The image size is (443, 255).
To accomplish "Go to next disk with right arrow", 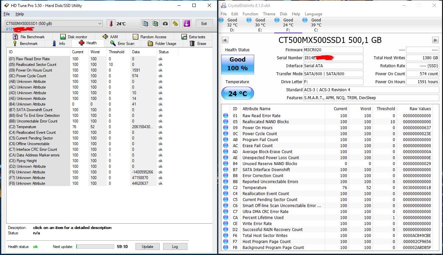I will tap(435, 40).
